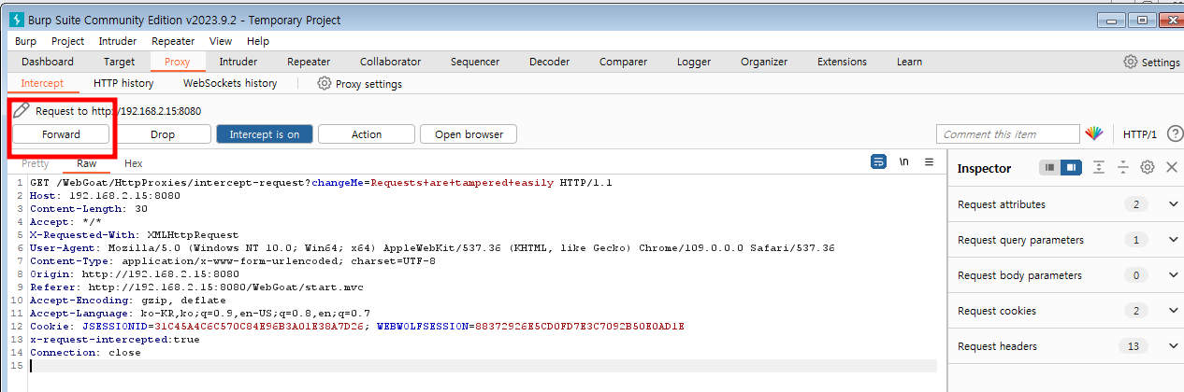Switch to the Intruder tool tab
Screen dimensions: 1184x392
click(x=238, y=62)
